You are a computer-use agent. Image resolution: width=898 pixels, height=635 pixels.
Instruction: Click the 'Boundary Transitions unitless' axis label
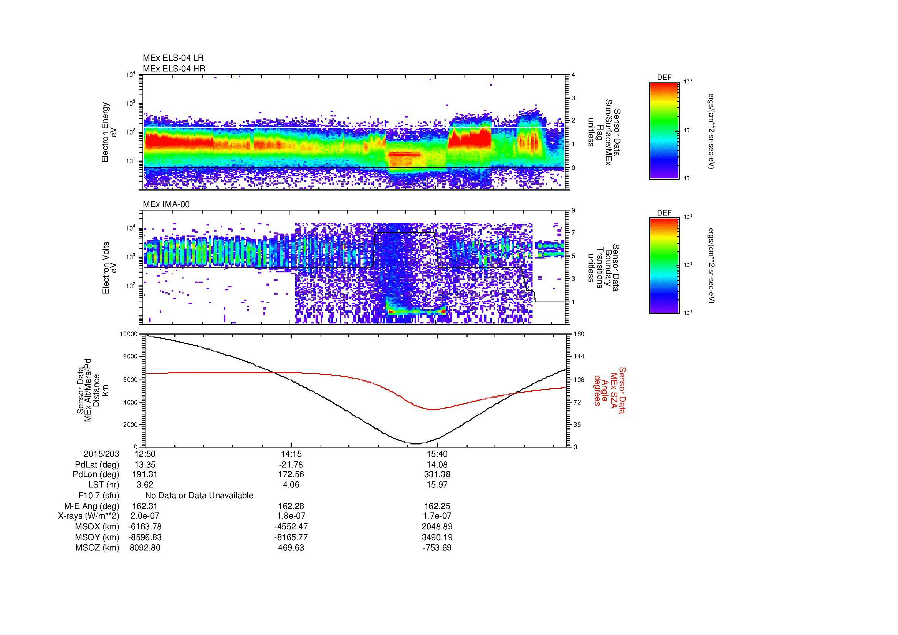click(604, 268)
